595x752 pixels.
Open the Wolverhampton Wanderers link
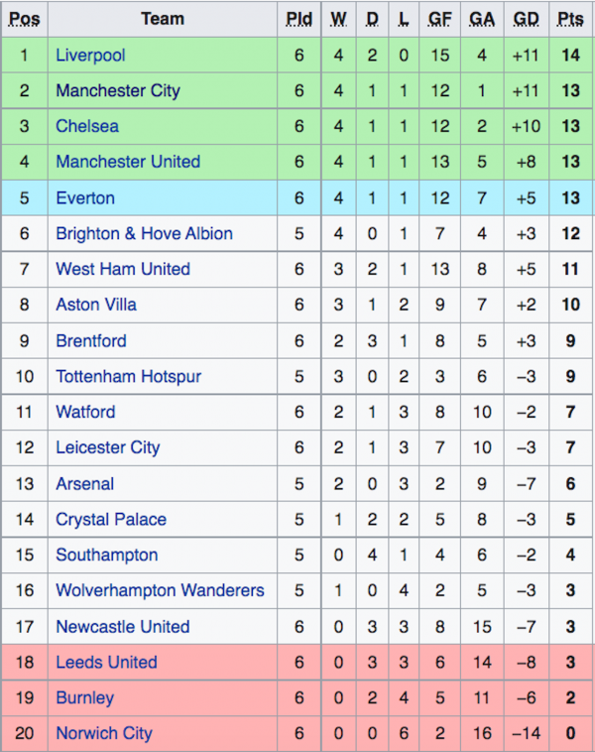pyautogui.click(x=160, y=590)
